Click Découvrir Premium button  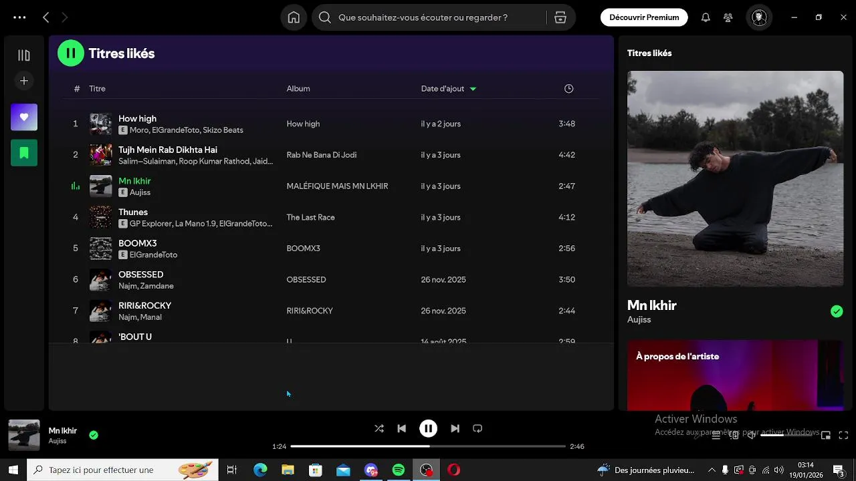click(644, 17)
